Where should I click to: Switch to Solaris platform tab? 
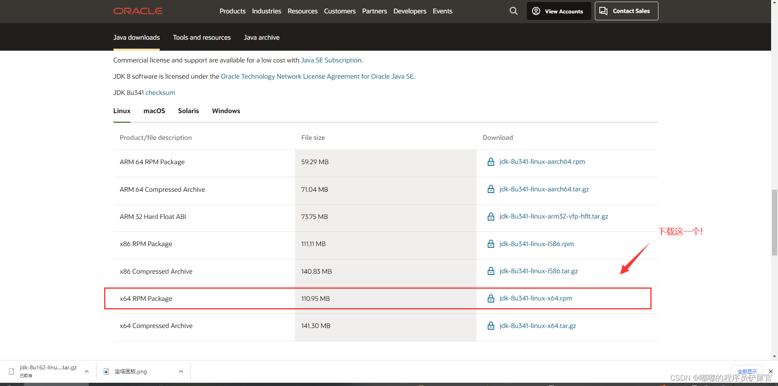pyautogui.click(x=189, y=111)
